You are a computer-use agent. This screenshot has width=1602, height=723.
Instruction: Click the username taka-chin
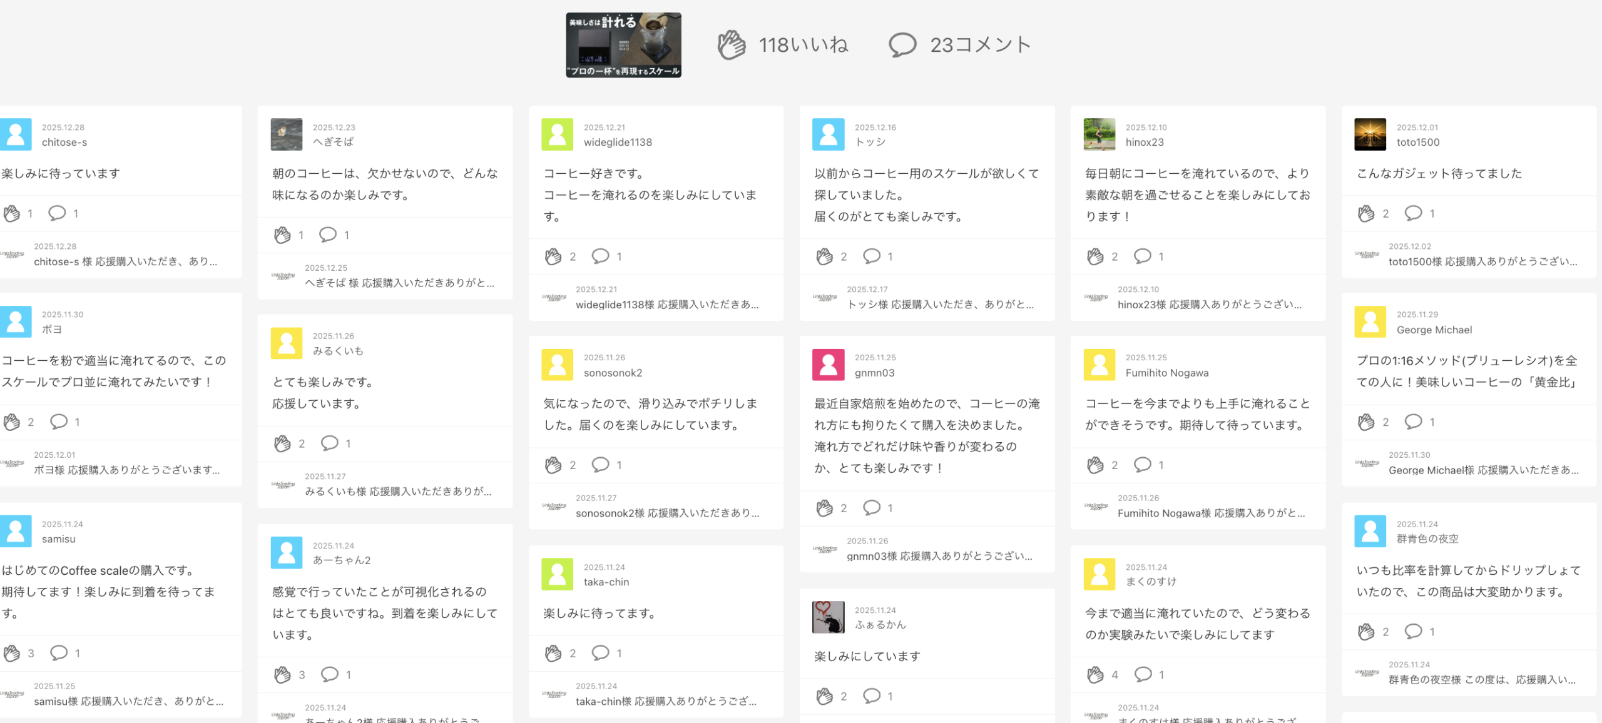click(606, 582)
